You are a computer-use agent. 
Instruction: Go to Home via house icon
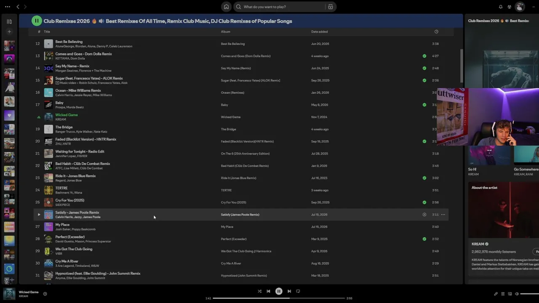[226, 7]
